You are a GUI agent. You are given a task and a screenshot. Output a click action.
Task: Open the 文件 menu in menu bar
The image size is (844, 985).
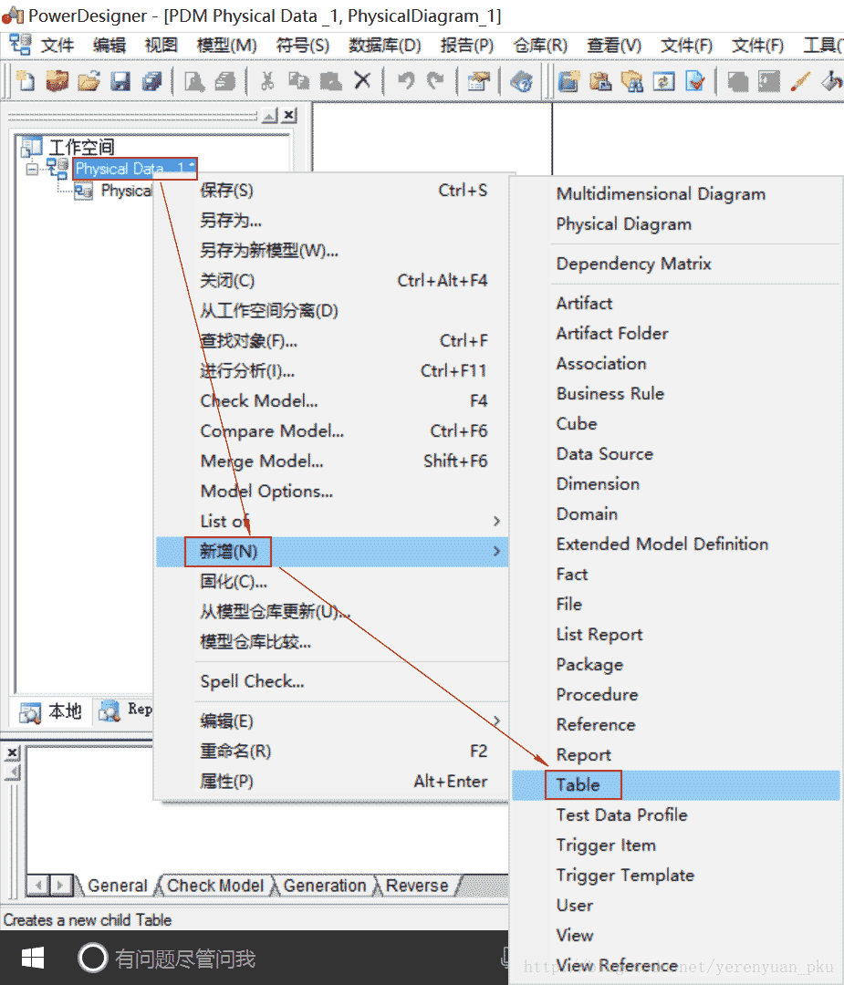click(x=57, y=46)
